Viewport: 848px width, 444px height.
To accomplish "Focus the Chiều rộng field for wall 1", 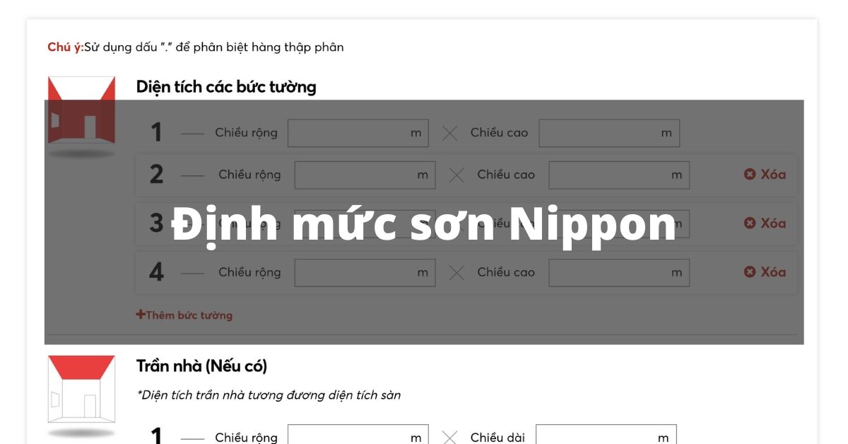I will [350, 133].
